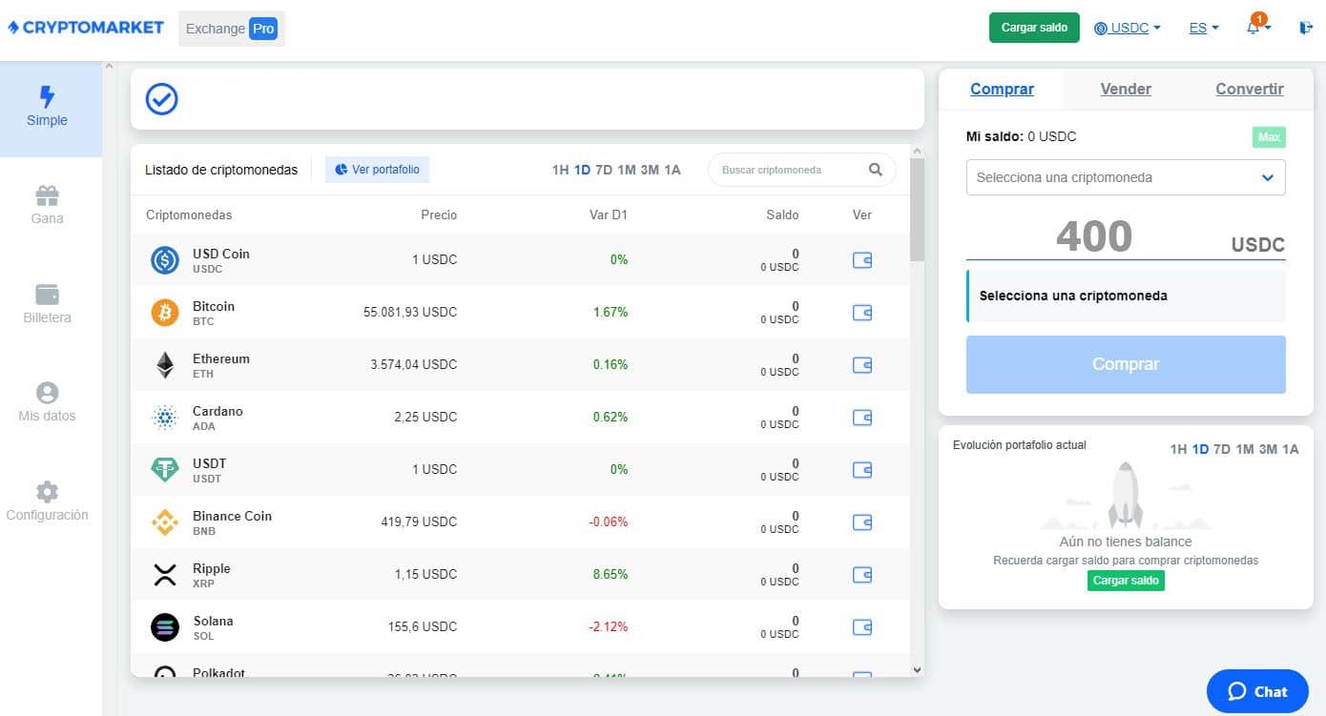Click Bitcoin price 55.081,93 USDC

(x=410, y=312)
